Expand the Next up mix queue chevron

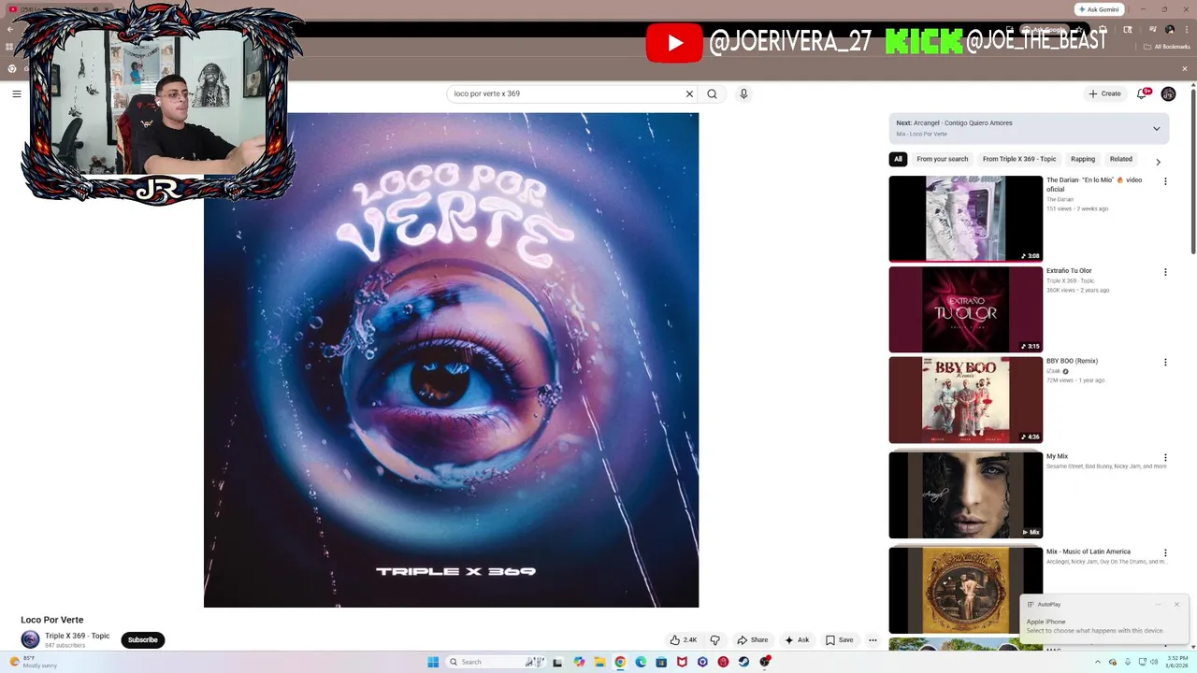pos(1156,128)
